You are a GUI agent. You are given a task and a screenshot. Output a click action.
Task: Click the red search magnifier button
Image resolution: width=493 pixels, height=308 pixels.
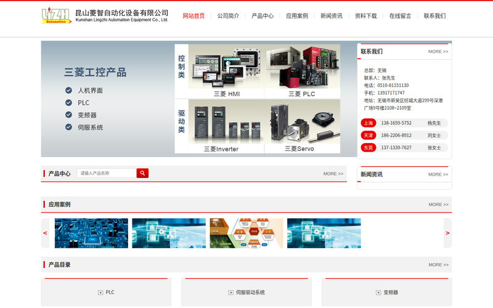[142, 173]
